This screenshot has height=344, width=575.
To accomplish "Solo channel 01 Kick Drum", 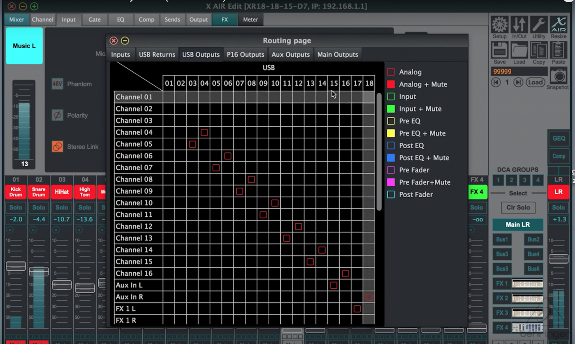I will pyautogui.click(x=16, y=207).
